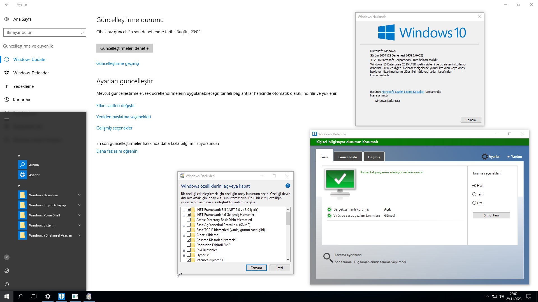Click the Start menu hamburger icon
Screen dimensions: 538x302
point(7,120)
